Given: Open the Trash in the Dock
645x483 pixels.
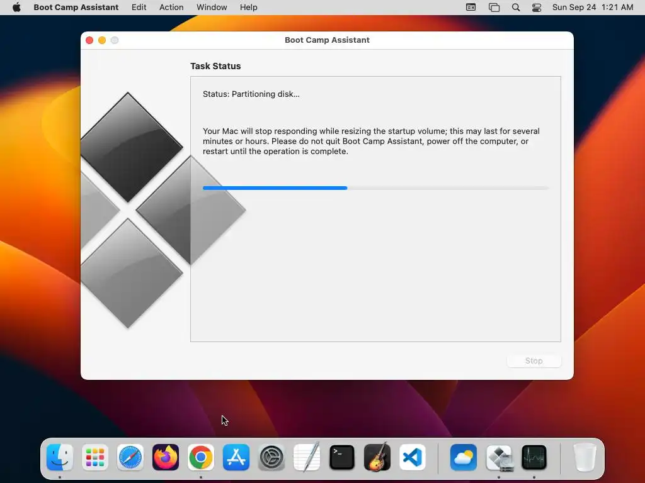Looking at the screenshot, I should click(585, 457).
